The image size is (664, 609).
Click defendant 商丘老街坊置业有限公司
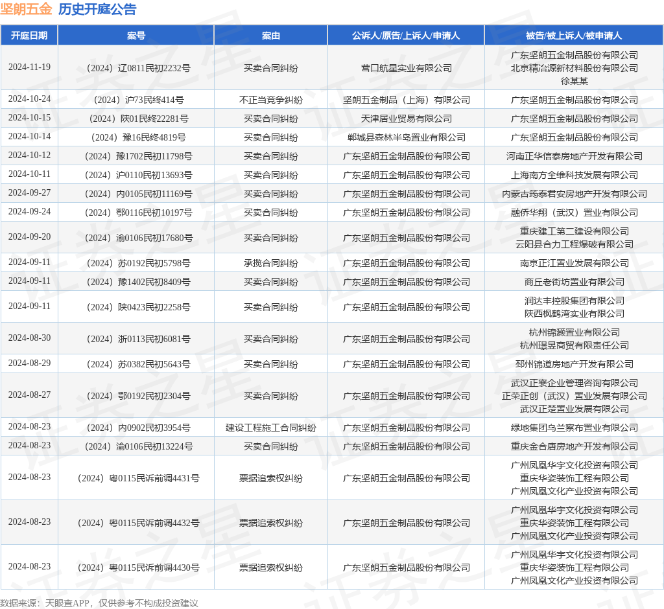pyautogui.click(x=575, y=282)
